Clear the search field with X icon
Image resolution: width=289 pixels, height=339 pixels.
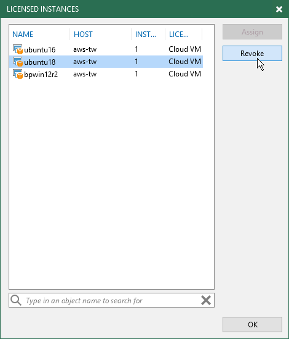pyautogui.click(x=206, y=300)
